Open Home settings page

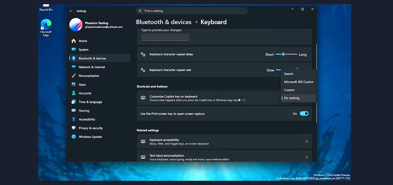coord(100,41)
